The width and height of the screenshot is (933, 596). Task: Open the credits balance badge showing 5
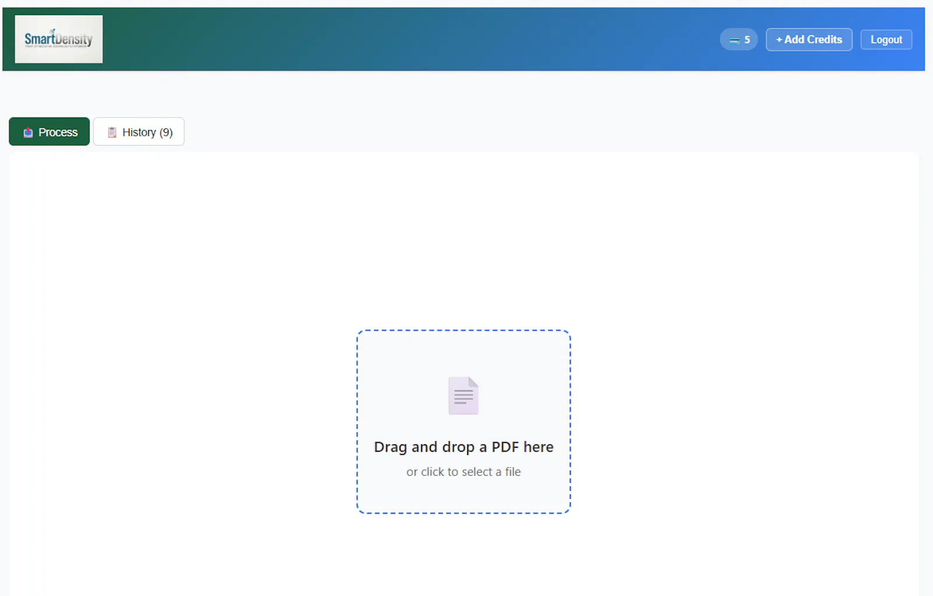click(738, 40)
